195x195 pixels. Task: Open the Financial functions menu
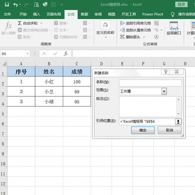click(25, 37)
